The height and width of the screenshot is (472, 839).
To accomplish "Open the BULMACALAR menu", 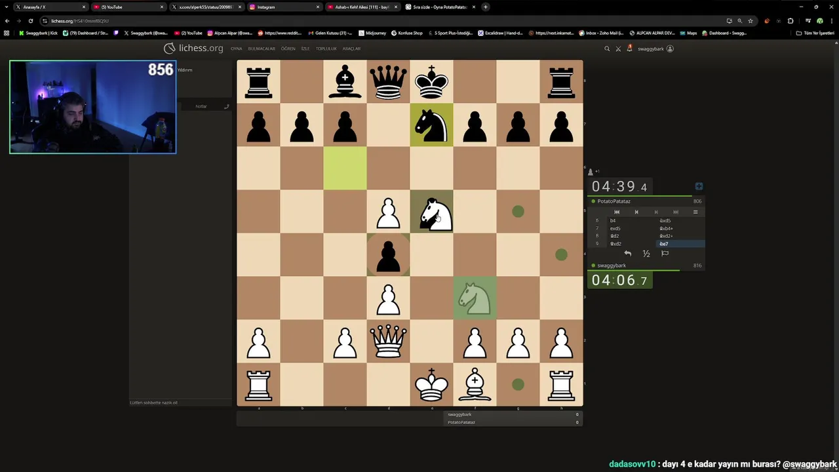I will tap(262, 49).
